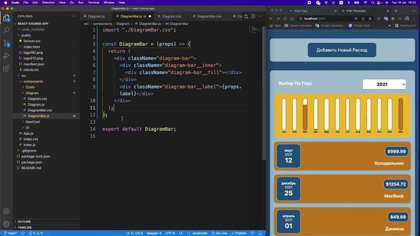
Task: Open the Search view in activity bar
Action: pyautogui.click(x=7, y=30)
